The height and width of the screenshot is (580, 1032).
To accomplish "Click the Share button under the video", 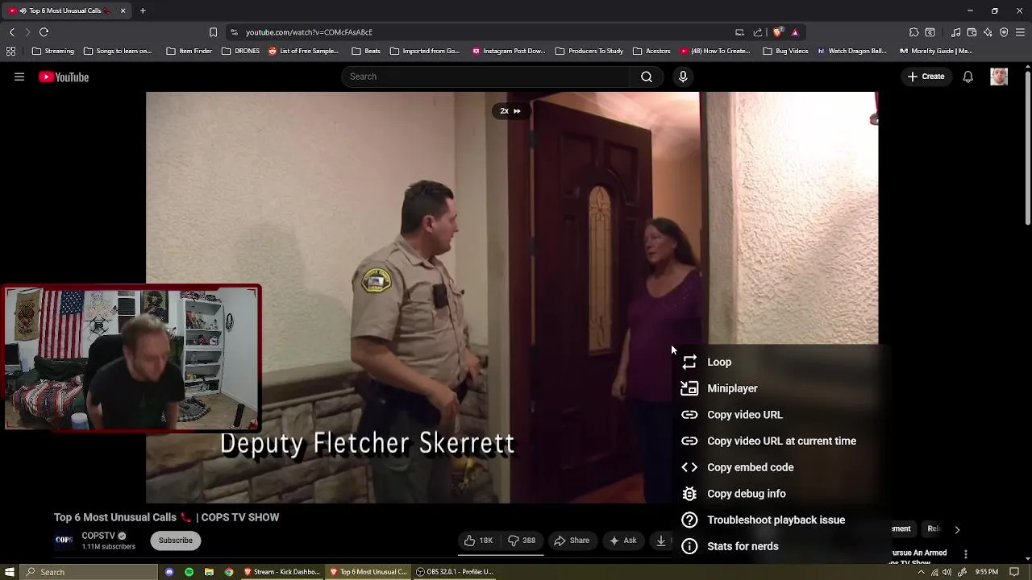I will [572, 541].
